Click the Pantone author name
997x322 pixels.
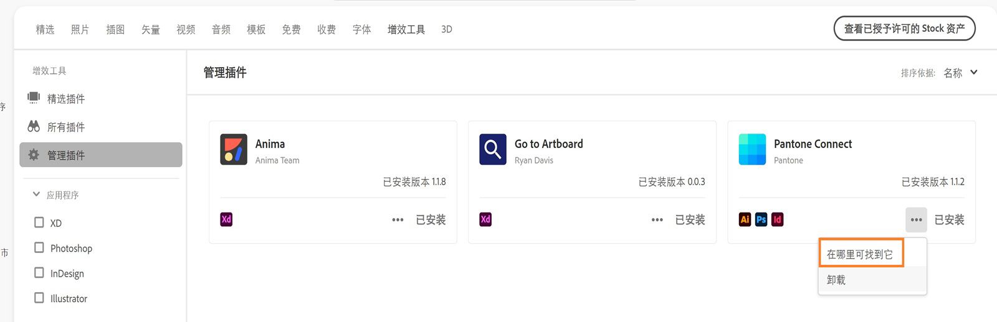pos(788,160)
